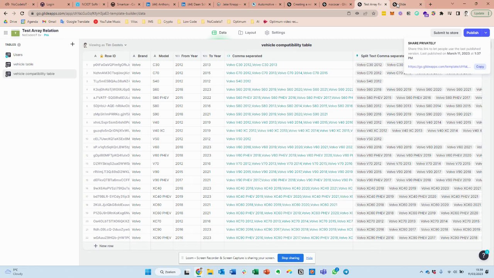Toggle the Chrome side panel icon

point(458,14)
